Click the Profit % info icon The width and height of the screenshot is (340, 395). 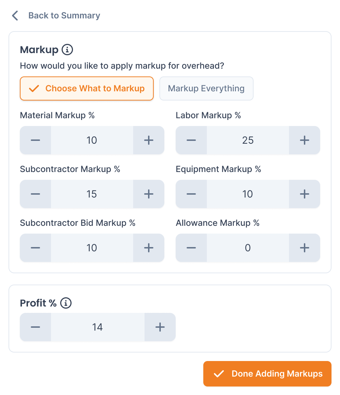pyautogui.click(x=66, y=303)
